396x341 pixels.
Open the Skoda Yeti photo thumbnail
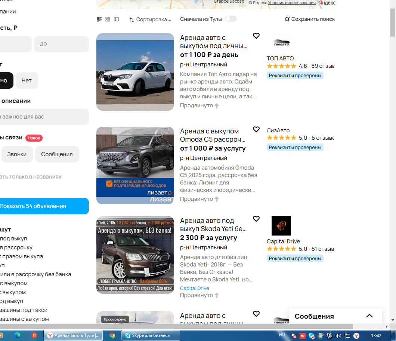coord(135,255)
